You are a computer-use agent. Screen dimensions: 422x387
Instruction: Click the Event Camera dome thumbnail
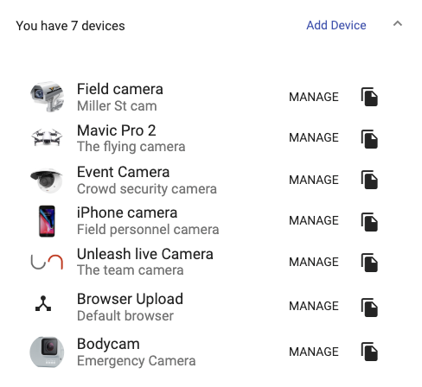click(x=47, y=181)
